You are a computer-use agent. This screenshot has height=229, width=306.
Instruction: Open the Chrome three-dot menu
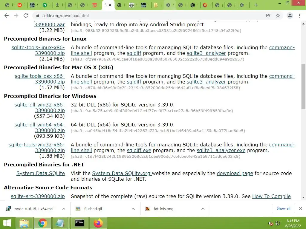click(x=299, y=16)
